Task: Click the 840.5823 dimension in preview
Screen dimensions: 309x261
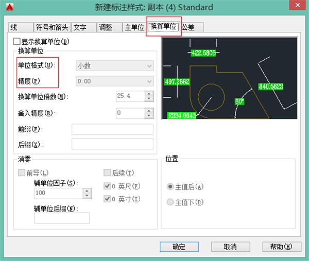Action: (271, 86)
